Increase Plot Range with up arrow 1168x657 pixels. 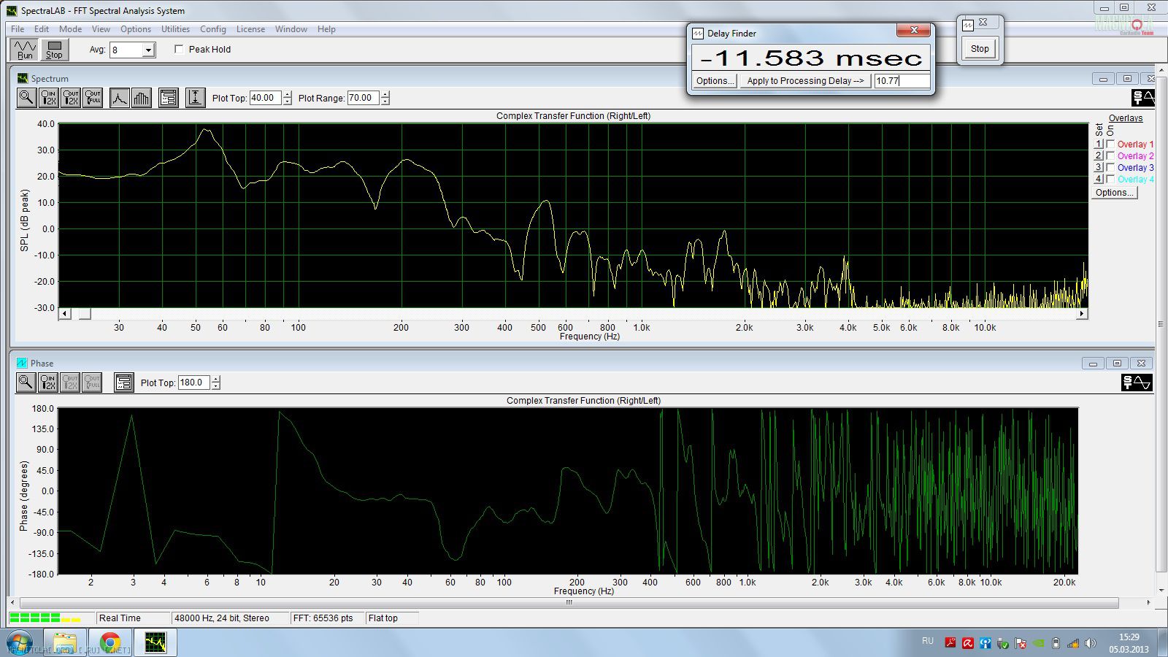coord(385,94)
